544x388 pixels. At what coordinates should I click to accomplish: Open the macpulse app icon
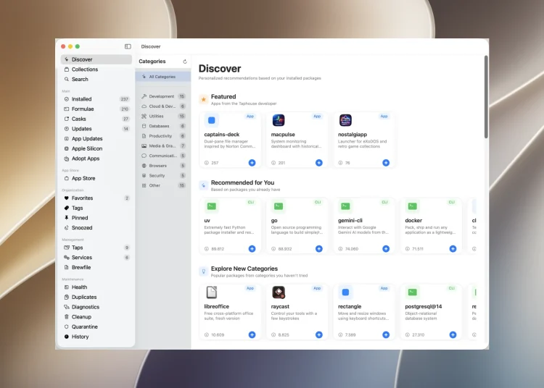tap(279, 120)
